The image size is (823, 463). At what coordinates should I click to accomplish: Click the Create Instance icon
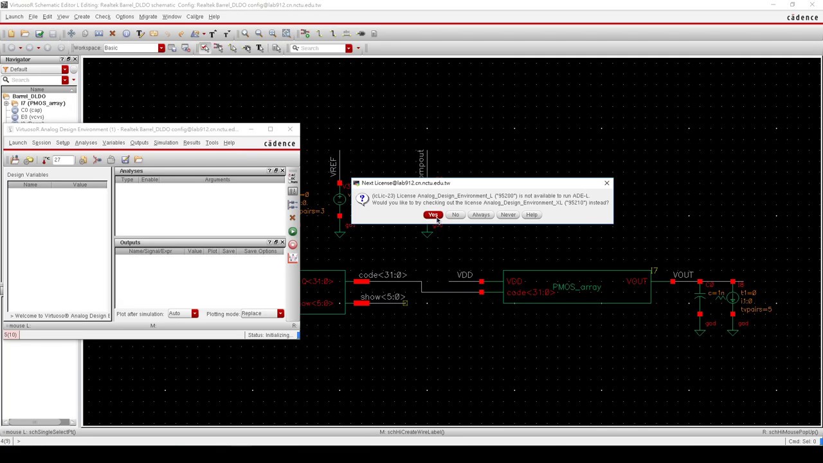(x=305, y=33)
